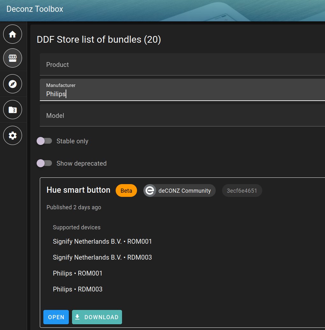The image size is (325, 330).
Task: Click into the Manufacturer field with Philips
Action: point(182,90)
